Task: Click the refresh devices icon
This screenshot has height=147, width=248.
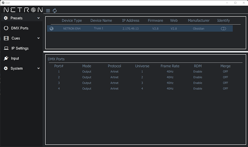Action: [55, 10]
